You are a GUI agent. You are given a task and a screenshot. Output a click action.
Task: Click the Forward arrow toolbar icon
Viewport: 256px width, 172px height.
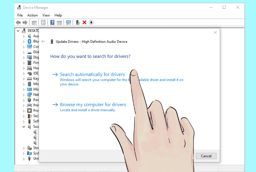25,22
